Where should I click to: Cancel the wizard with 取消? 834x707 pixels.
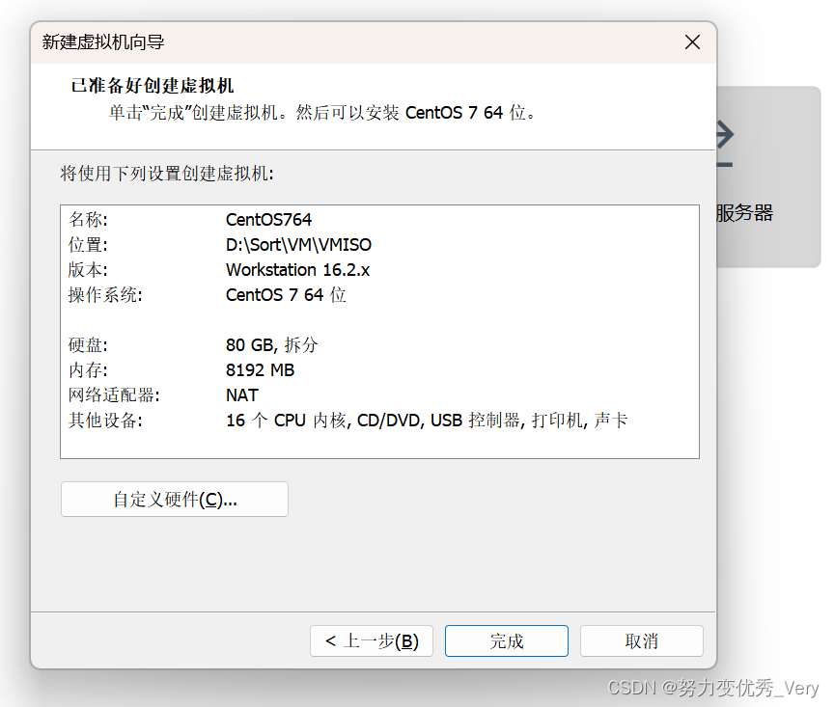pos(642,641)
